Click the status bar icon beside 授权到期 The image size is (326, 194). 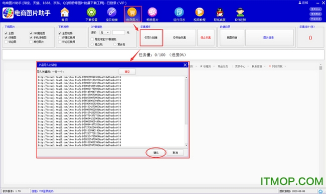(x=320, y=191)
